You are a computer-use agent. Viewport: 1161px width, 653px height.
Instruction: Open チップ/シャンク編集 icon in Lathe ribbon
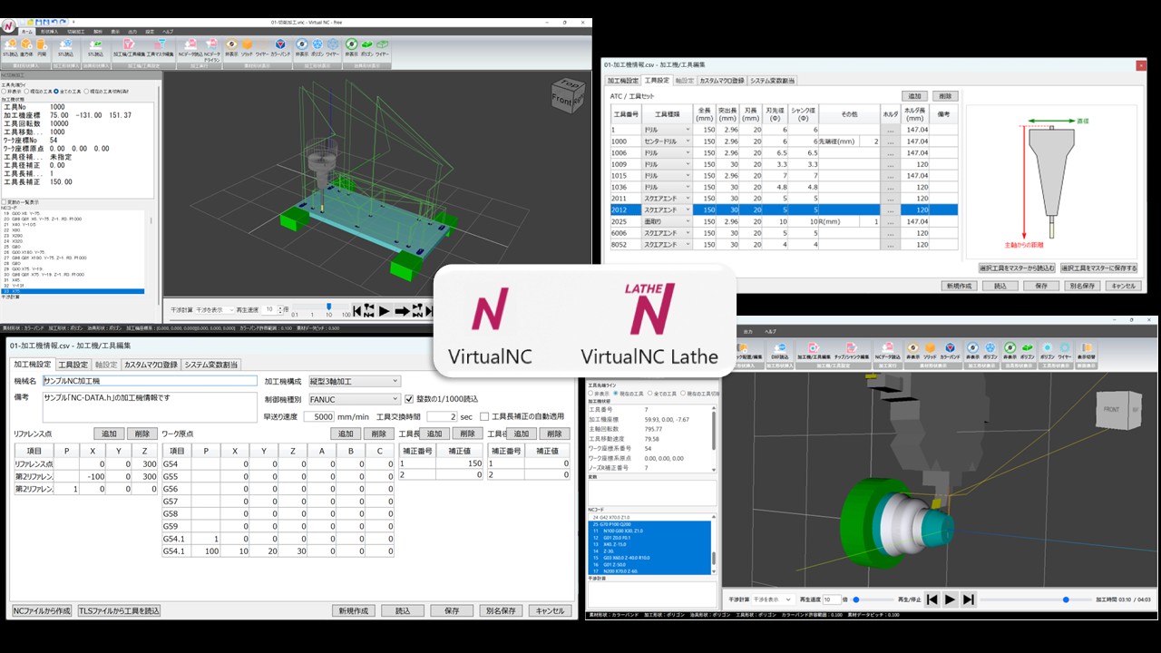851,350
